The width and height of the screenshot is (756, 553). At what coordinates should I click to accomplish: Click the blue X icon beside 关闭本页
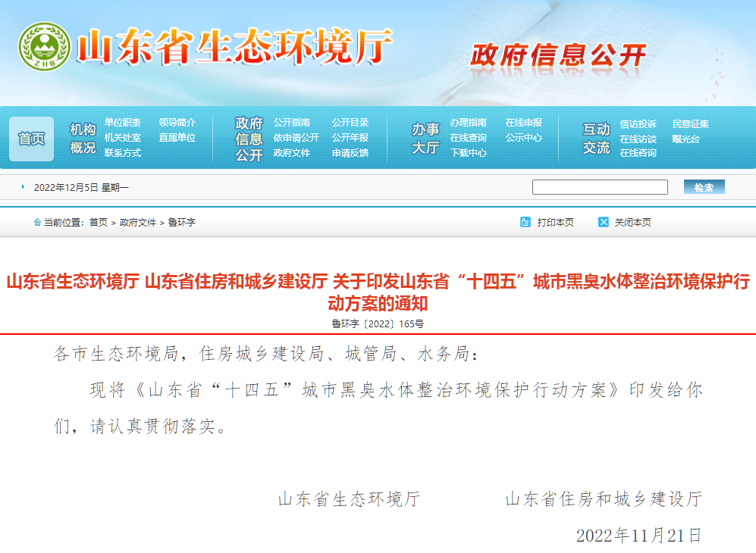click(x=603, y=222)
